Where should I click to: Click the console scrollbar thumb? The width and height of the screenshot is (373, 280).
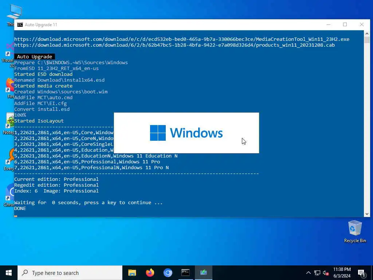367,40
